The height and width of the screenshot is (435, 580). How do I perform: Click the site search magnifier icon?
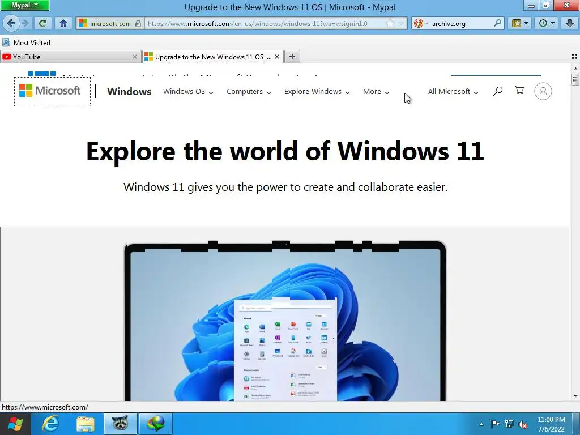(x=498, y=91)
